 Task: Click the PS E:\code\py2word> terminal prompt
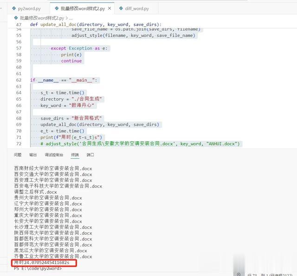pos(38,269)
